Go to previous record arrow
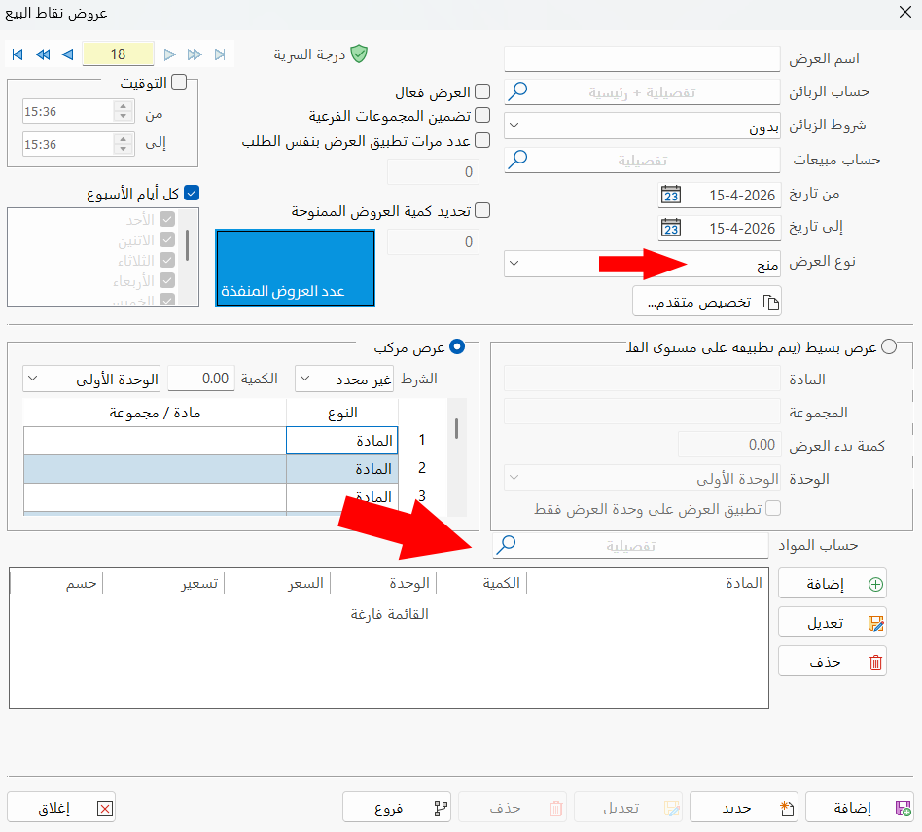The width and height of the screenshot is (922, 832). click(x=68, y=54)
